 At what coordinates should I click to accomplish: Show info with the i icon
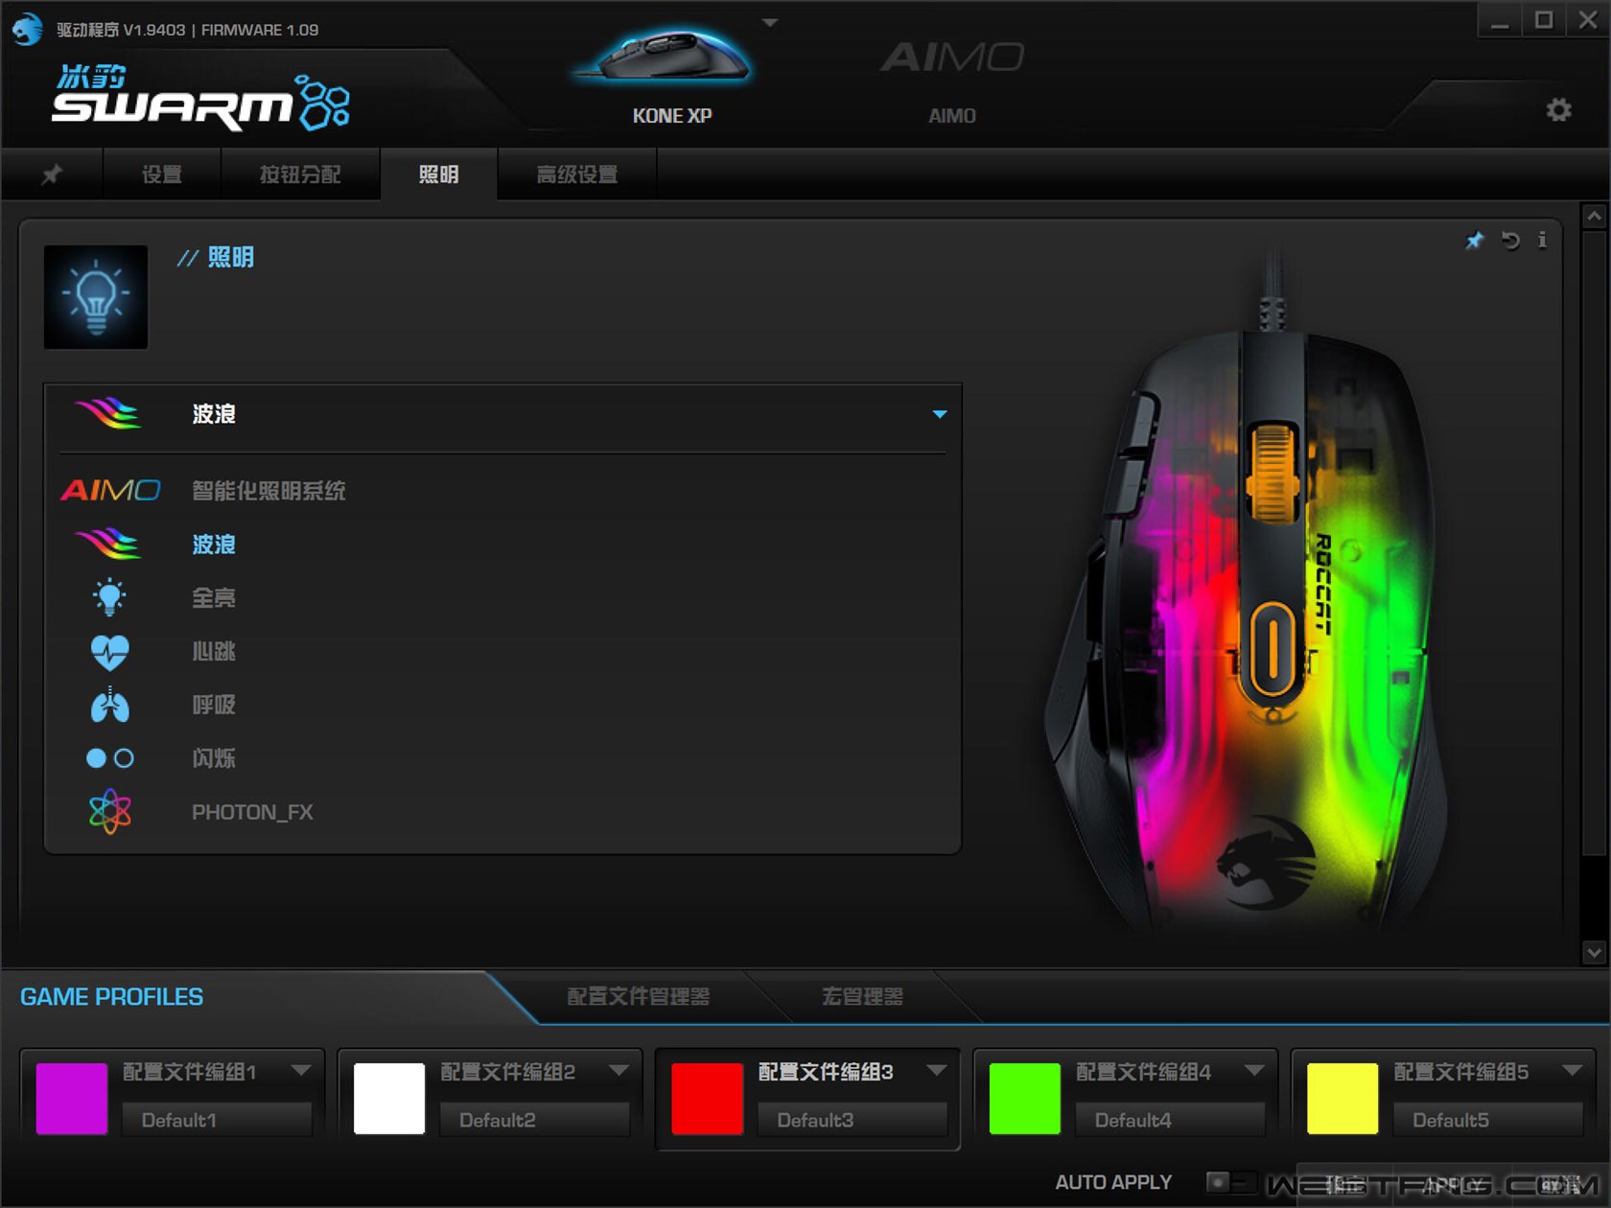(x=1542, y=240)
